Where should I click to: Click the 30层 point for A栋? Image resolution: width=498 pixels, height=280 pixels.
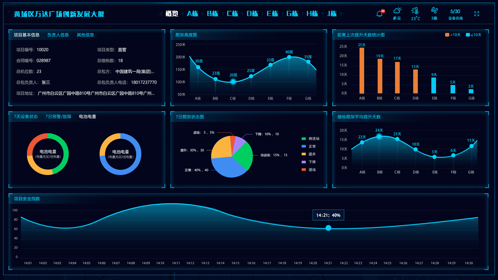[x=198, y=67]
